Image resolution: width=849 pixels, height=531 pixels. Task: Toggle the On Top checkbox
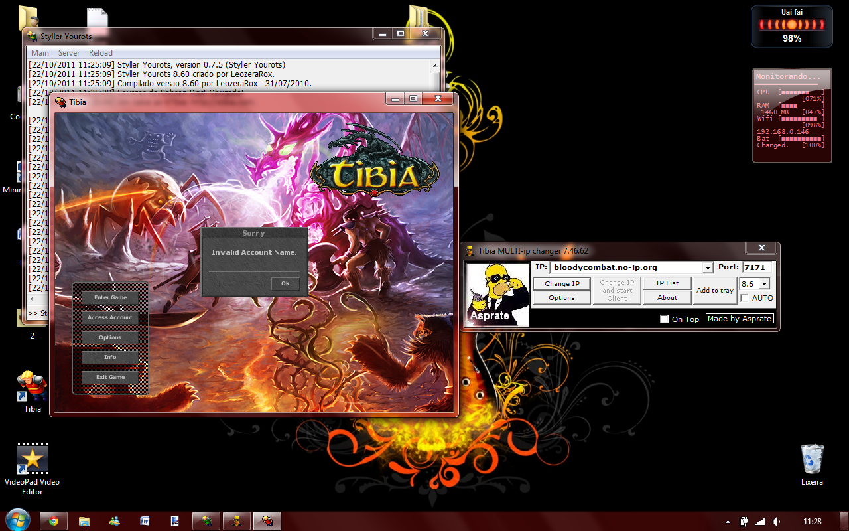pos(665,319)
